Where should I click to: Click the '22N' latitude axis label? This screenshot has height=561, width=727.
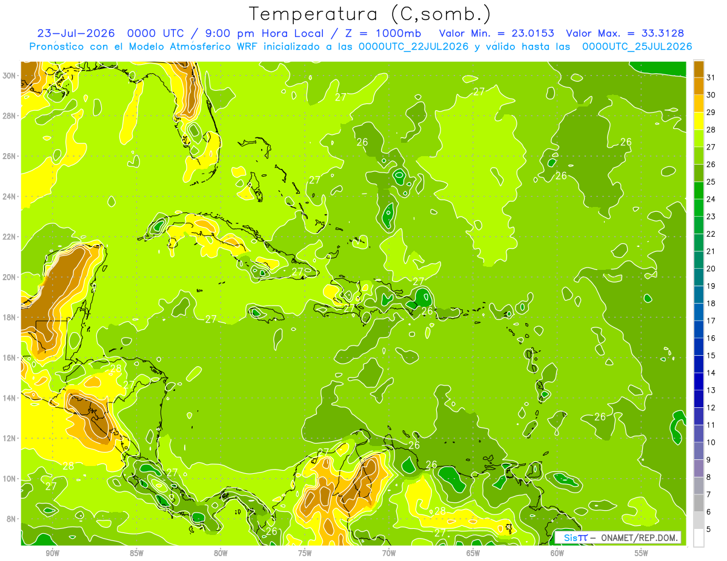point(10,237)
